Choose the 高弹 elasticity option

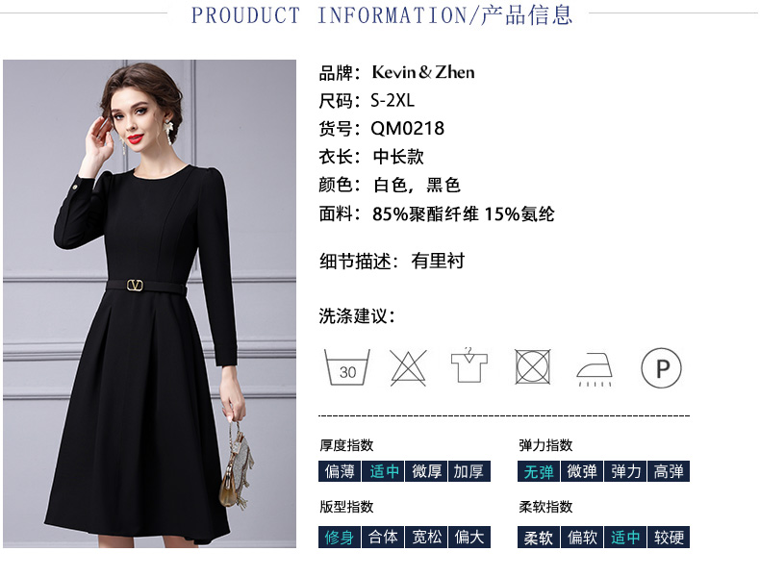click(x=669, y=471)
